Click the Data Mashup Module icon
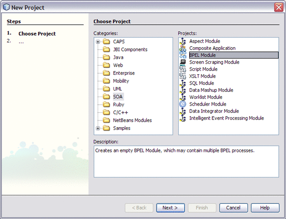Viewport: 286px width, 219px height. (x=183, y=90)
